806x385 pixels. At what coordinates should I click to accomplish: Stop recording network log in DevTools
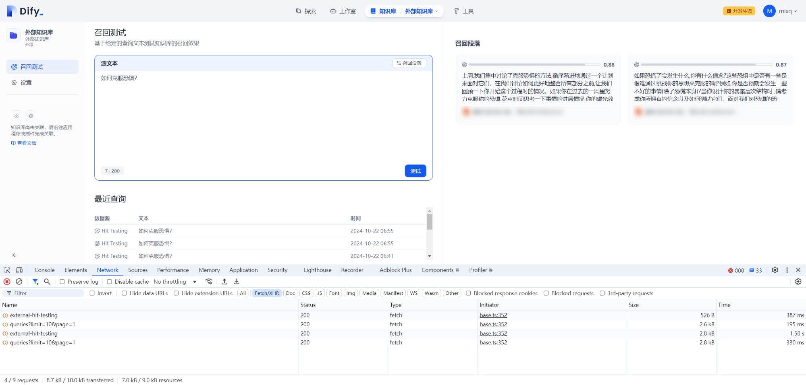pos(6,282)
